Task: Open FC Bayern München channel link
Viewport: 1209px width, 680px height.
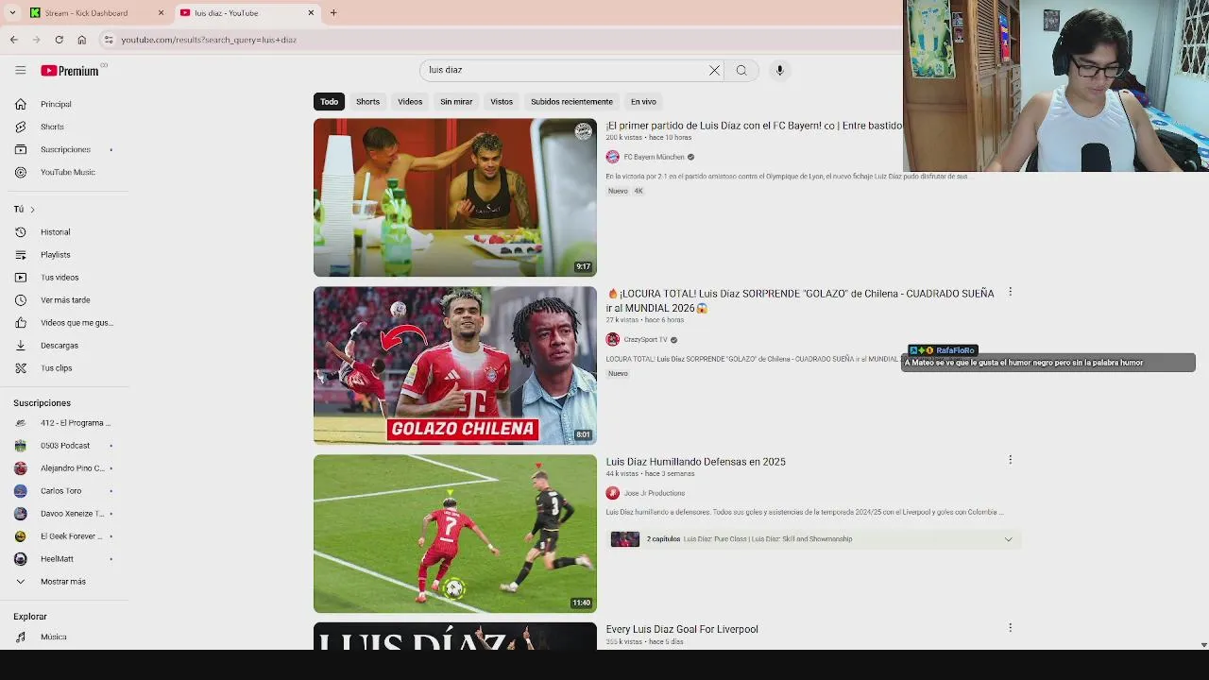Action: [x=654, y=157]
